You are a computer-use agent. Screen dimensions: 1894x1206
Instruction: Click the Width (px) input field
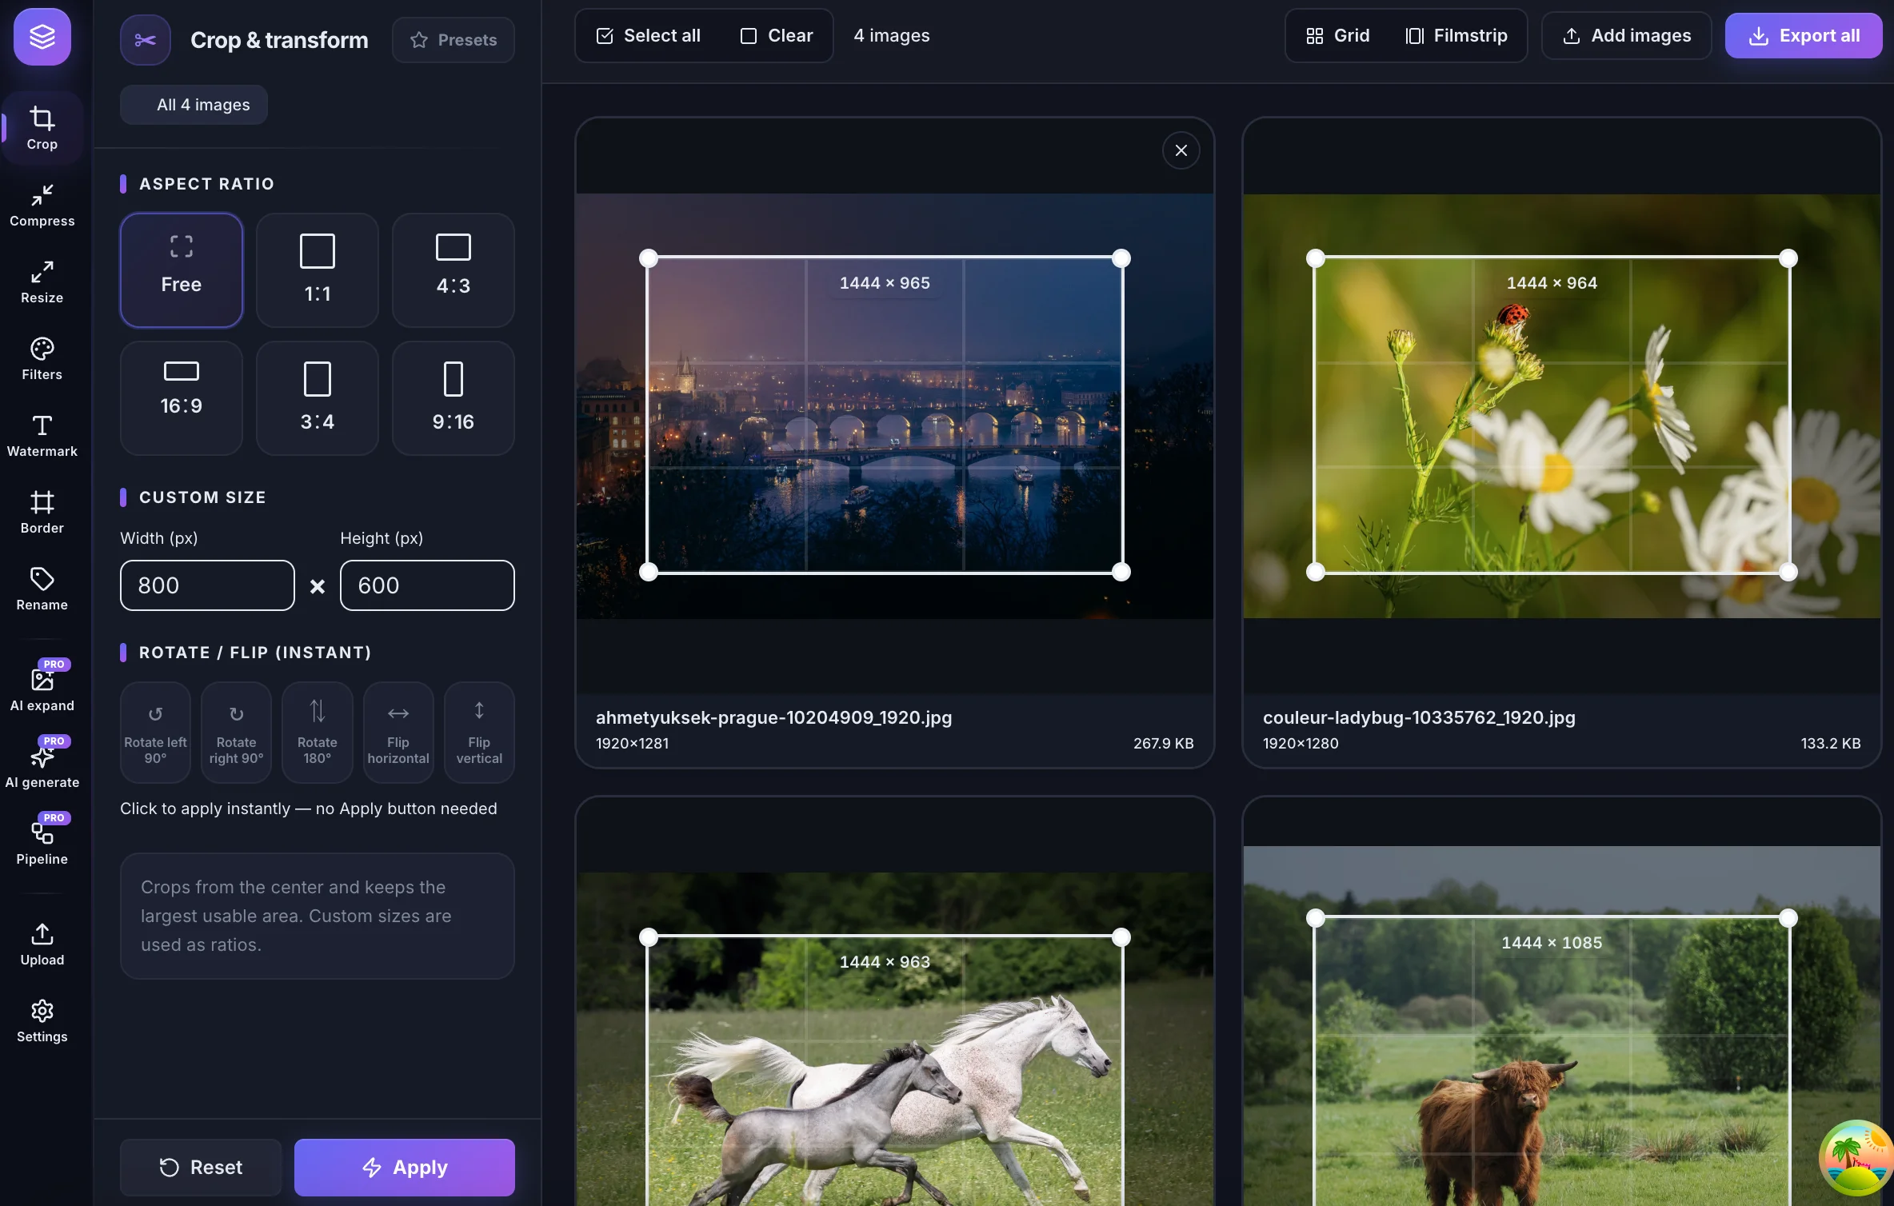(x=207, y=585)
